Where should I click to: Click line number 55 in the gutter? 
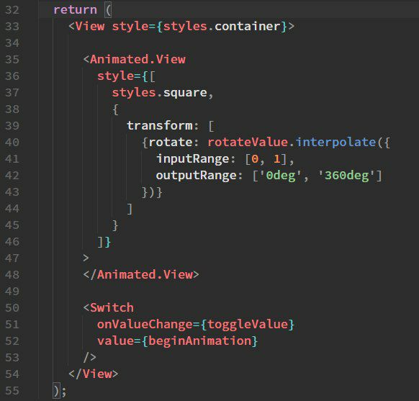[12, 391]
